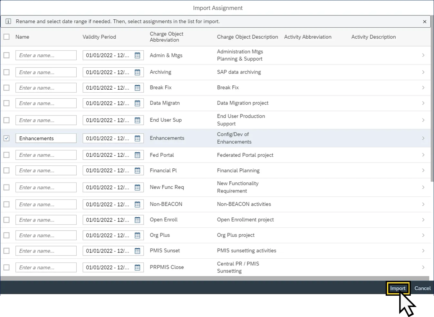The image size is (434, 317).
Task: Click the name field for Open Enroll
Action: click(x=46, y=220)
